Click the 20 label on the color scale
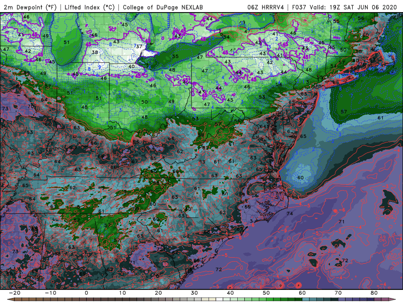The width and height of the screenshot is (403, 302). pyautogui.click(x=158, y=293)
